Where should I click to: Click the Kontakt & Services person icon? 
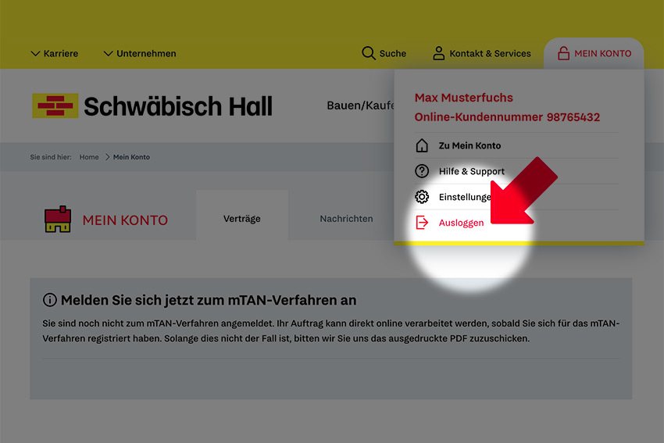pyautogui.click(x=439, y=53)
